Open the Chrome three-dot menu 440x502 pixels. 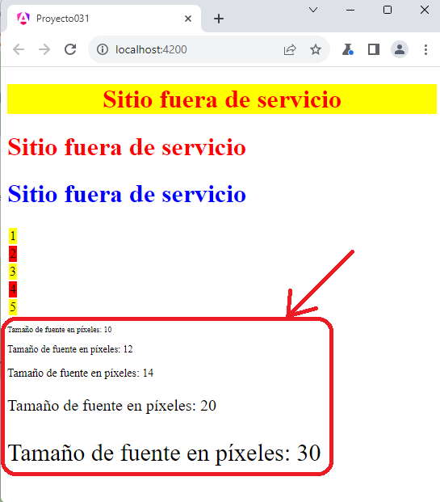pos(425,49)
